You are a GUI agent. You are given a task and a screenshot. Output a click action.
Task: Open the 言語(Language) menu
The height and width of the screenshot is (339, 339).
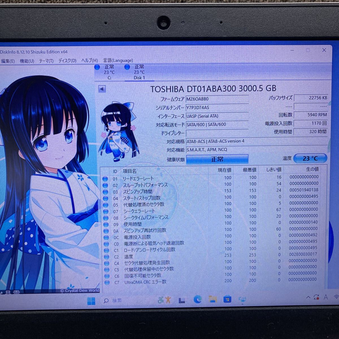click(118, 60)
